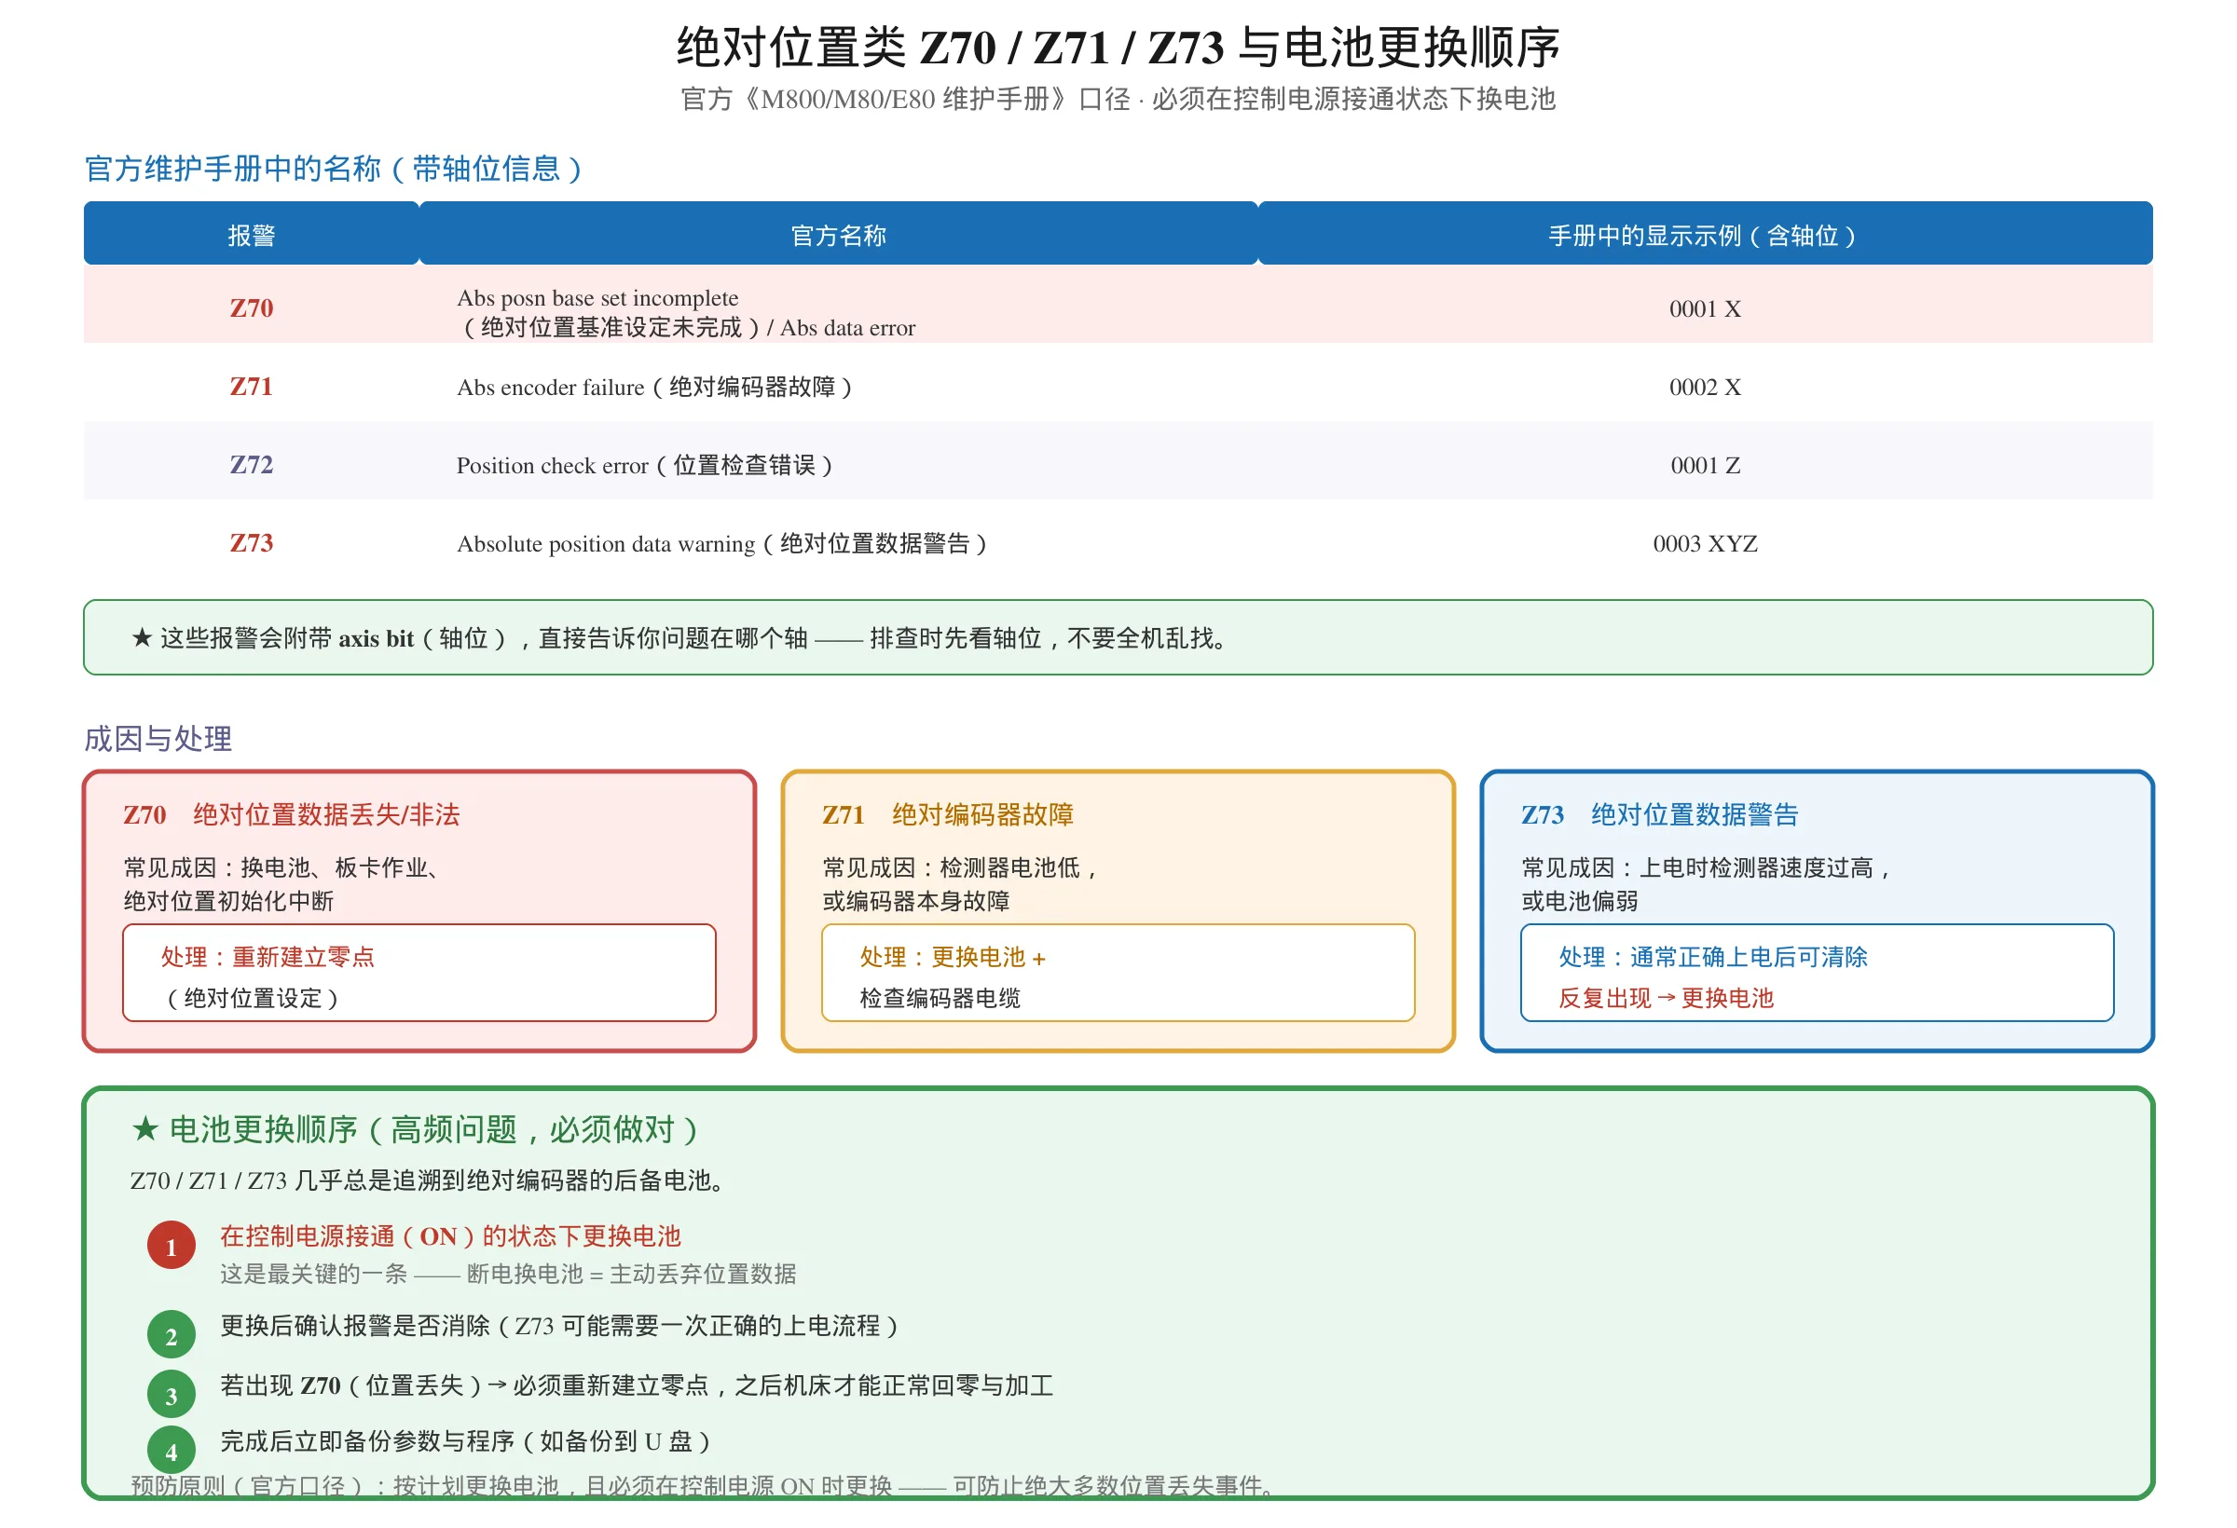The width and height of the screenshot is (2237, 1528).
Task: Click step 4 green number circle
Action: pyautogui.click(x=172, y=1450)
